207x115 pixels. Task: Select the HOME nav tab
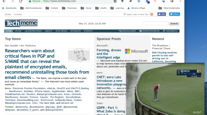tap(9, 31)
